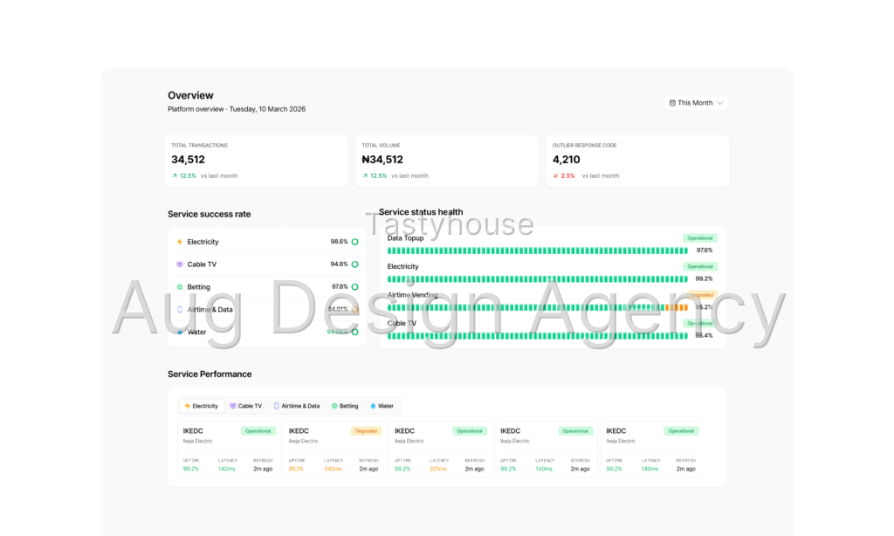Click the 12.5% change under Total Transactions
The image size is (894, 536).
(x=188, y=175)
